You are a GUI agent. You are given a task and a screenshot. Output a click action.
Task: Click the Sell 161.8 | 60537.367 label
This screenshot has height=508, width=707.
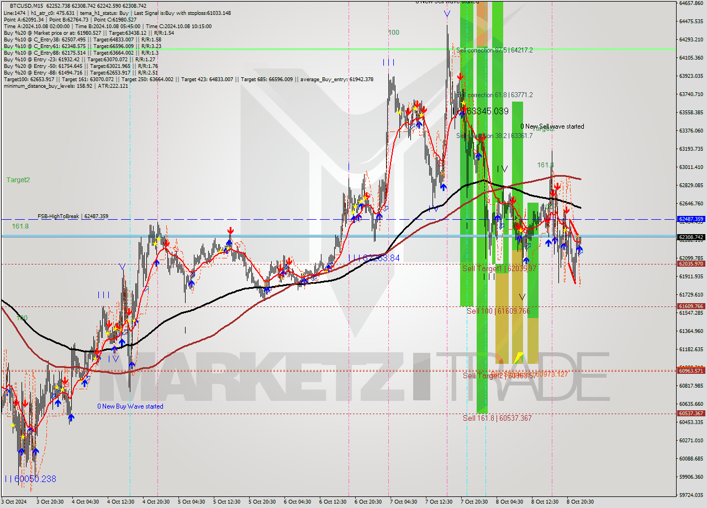[497, 418]
